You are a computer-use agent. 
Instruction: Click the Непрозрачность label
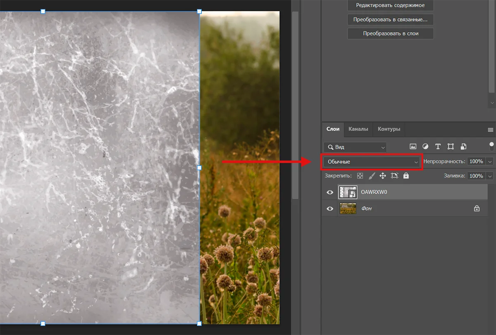(444, 161)
